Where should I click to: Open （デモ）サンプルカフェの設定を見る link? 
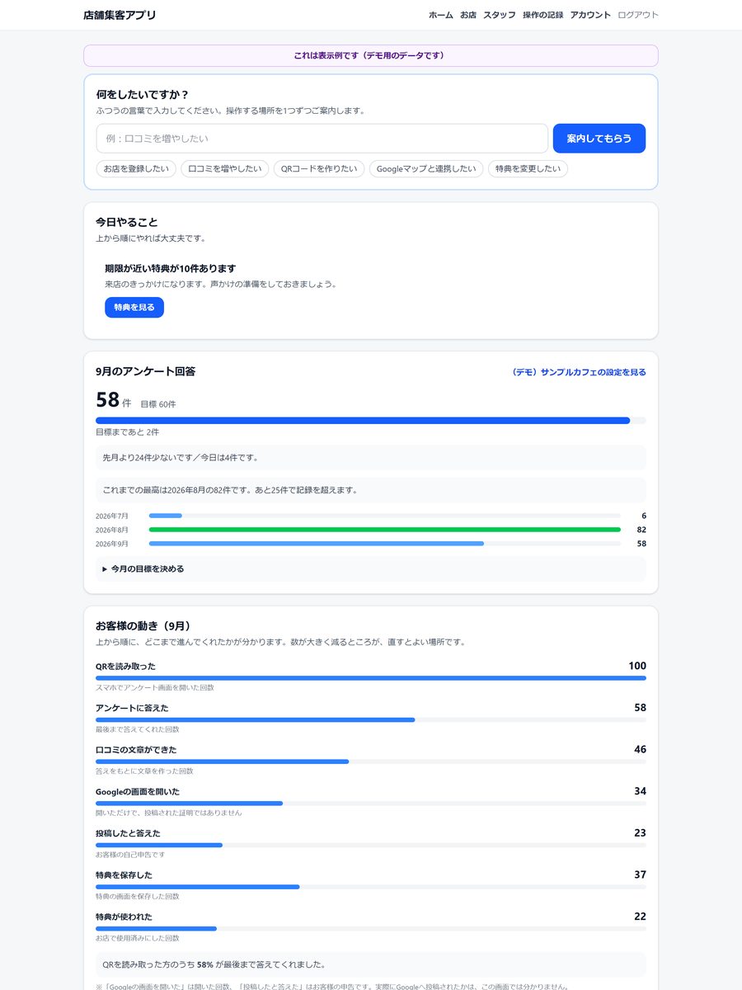point(579,372)
